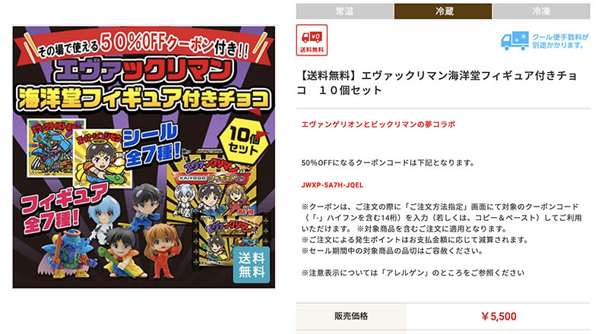Open the main product image

click(x=144, y=157)
